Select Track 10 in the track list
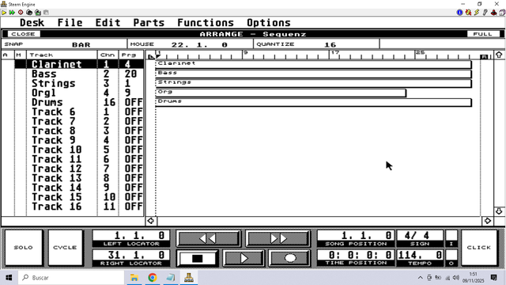 [x=56, y=150]
